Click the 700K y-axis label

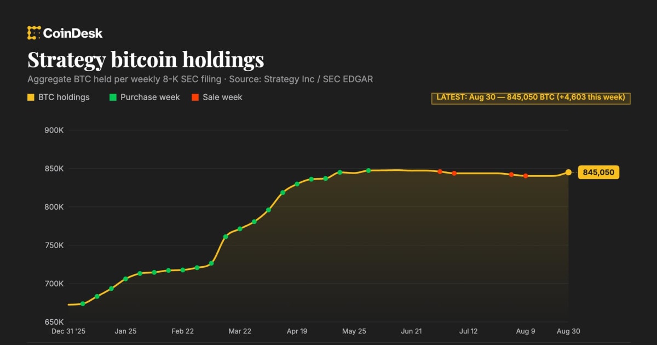click(54, 284)
